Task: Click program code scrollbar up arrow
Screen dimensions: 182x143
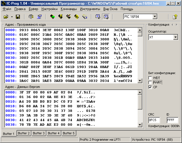Action: coord(140,30)
